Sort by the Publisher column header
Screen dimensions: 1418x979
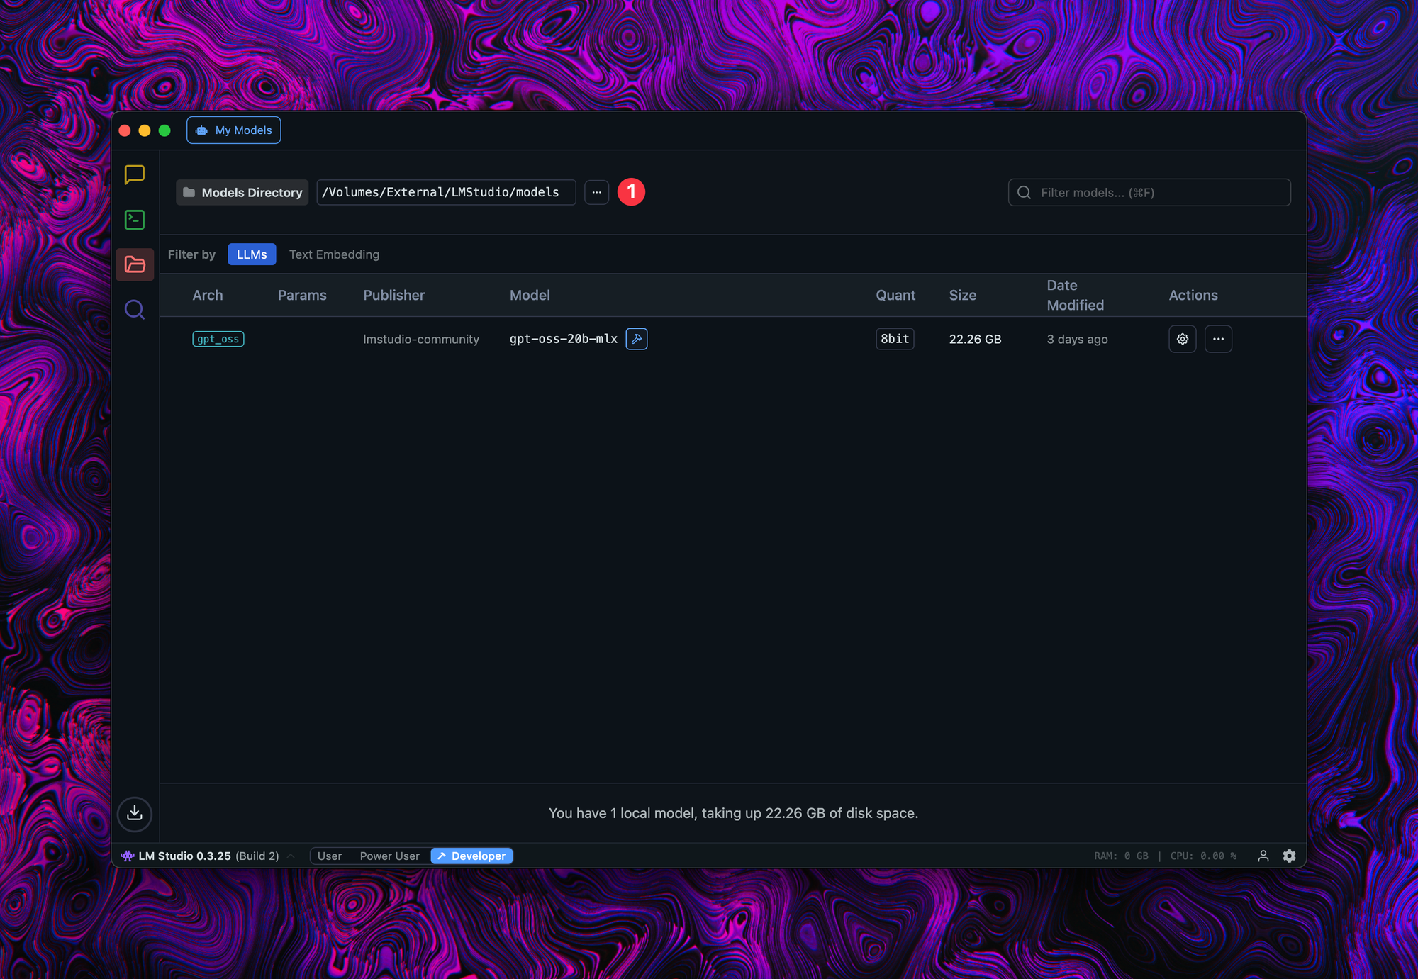pyautogui.click(x=394, y=295)
